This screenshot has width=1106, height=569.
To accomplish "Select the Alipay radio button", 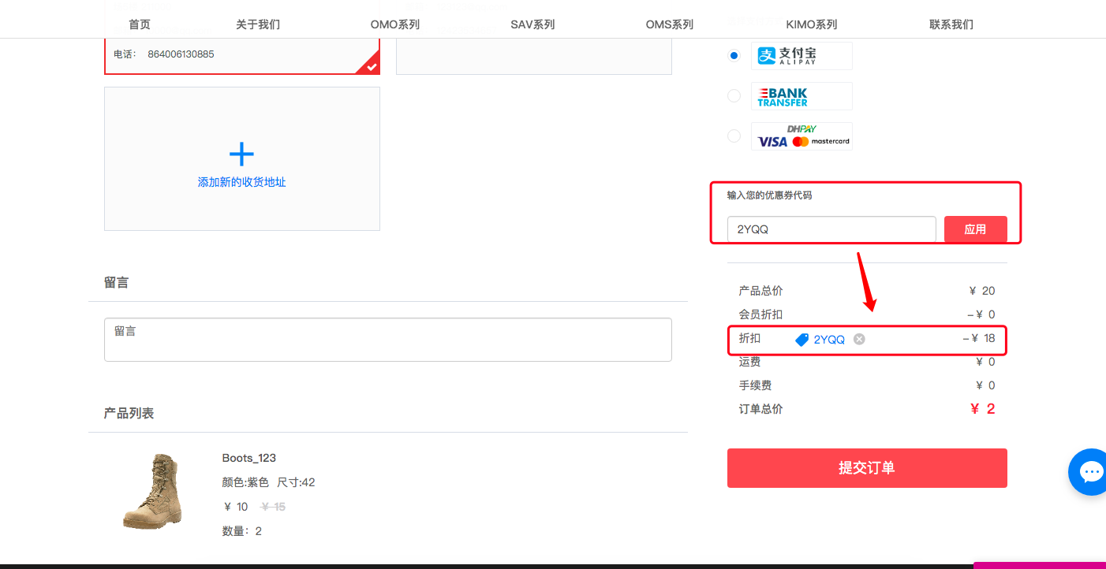I will [x=734, y=55].
